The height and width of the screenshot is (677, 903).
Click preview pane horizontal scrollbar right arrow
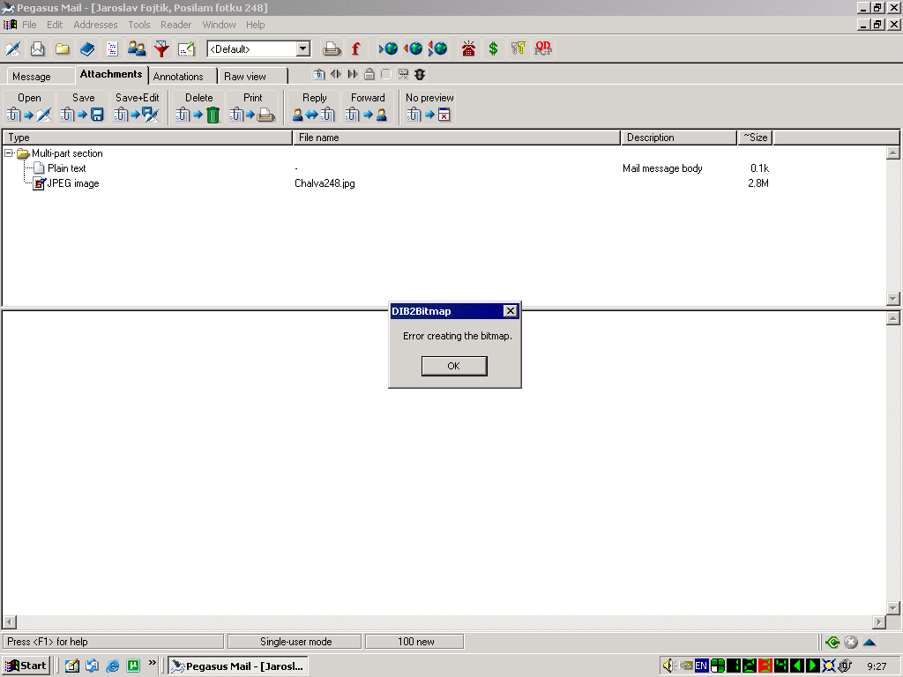tap(879, 622)
